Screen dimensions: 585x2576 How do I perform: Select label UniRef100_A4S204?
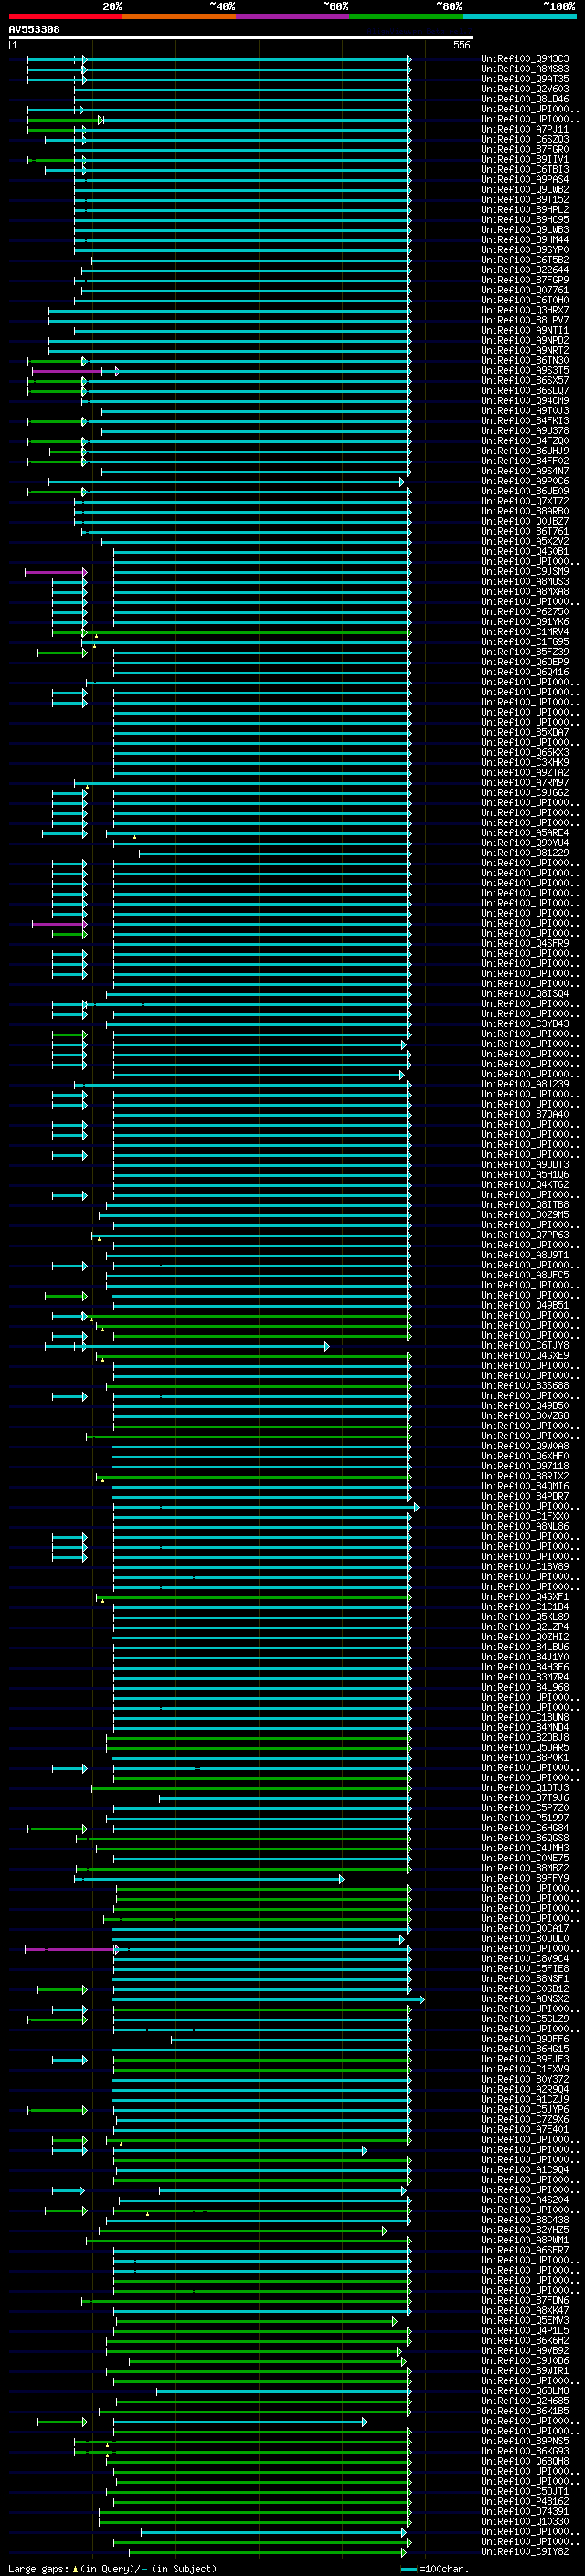point(525,2200)
